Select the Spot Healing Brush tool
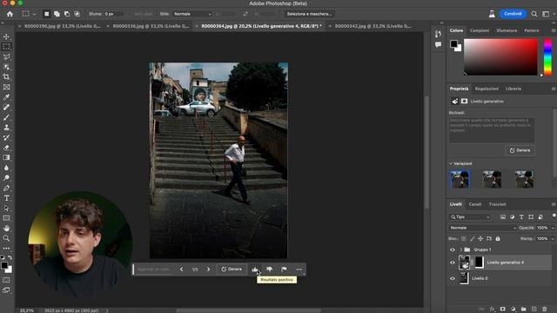This screenshot has width=557, height=313. pos(6,107)
